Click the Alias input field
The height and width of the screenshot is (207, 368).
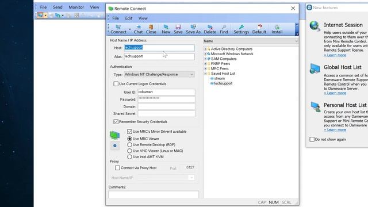tap(159, 56)
